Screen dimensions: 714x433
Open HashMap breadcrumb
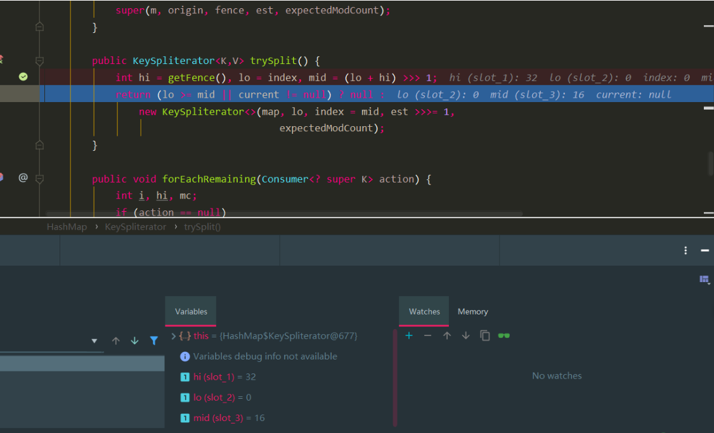tap(67, 227)
